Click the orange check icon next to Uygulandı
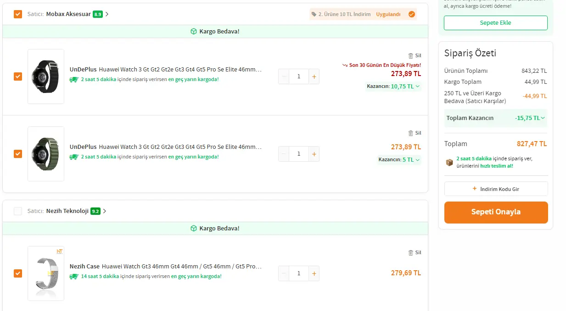Viewport: 566px width, 311px height. (412, 14)
